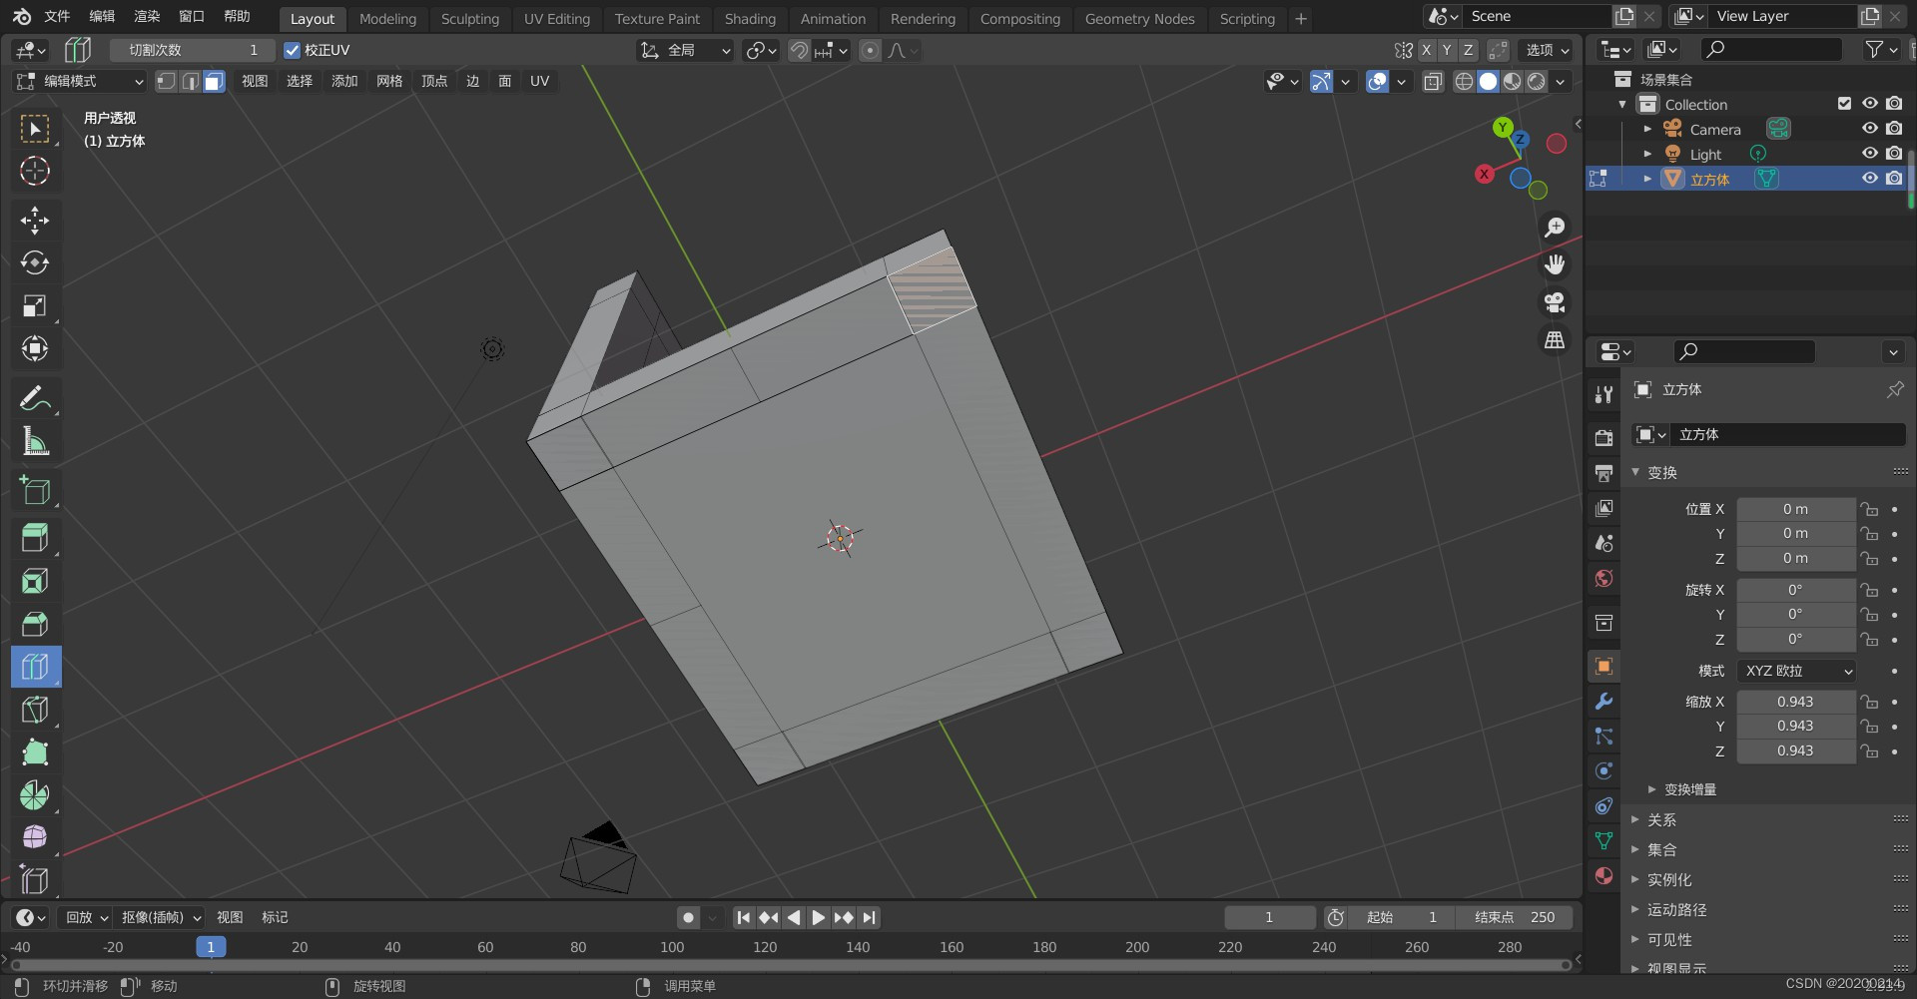Click the 结束点 250 frame field
1917x999 pixels.
[1514, 917]
